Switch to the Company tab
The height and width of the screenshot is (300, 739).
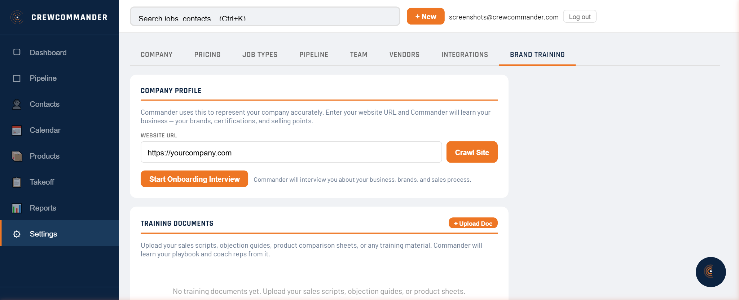pyautogui.click(x=157, y=55)
